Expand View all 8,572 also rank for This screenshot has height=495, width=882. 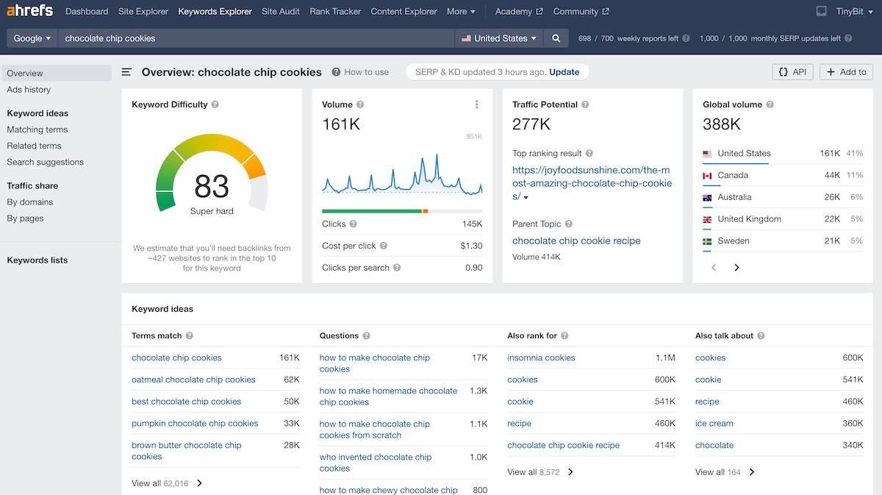[540, 472]
